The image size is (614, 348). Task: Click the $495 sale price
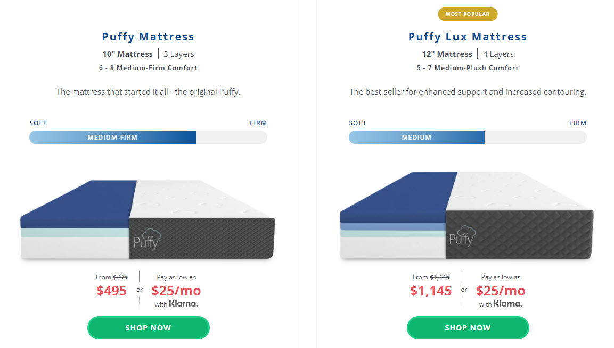112,291
